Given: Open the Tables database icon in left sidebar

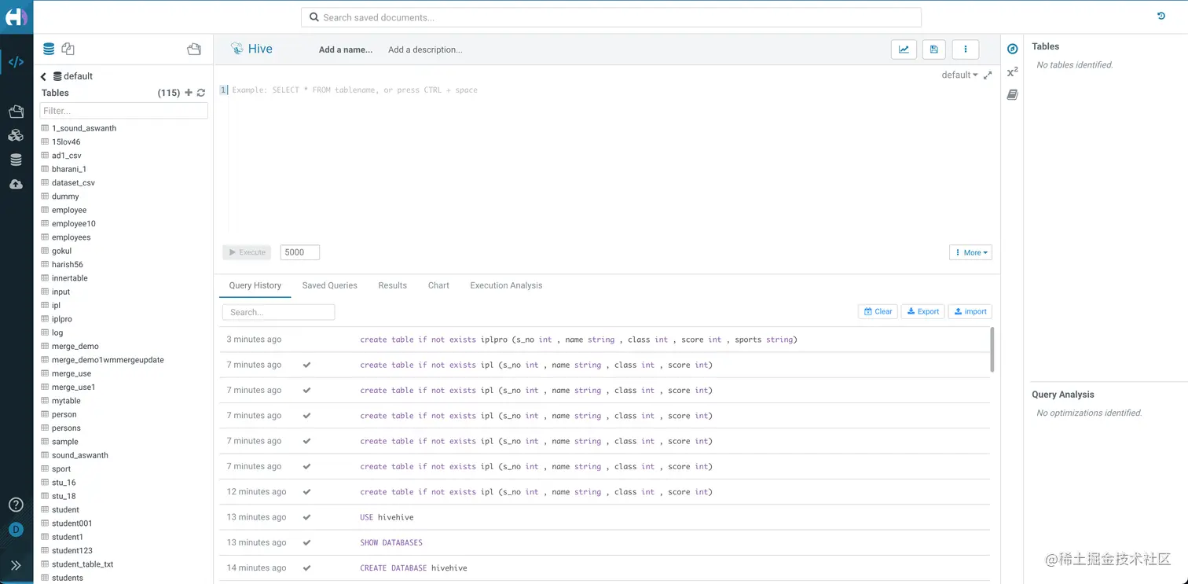Looking at the screenshot, I should point(16,160).
